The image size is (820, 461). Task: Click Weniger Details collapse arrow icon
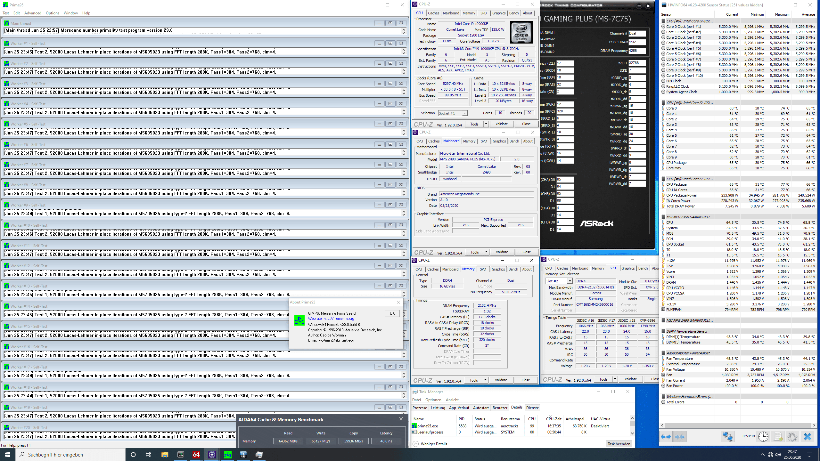point(415,444)
